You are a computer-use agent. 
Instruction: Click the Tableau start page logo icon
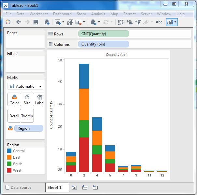[x=8, y=22]
